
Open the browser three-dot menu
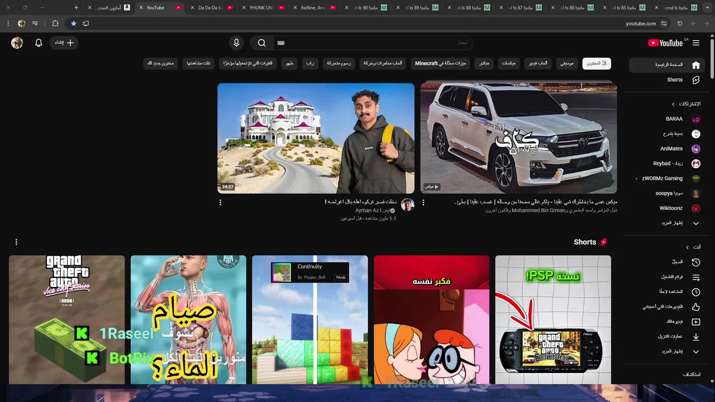[8, 23]
